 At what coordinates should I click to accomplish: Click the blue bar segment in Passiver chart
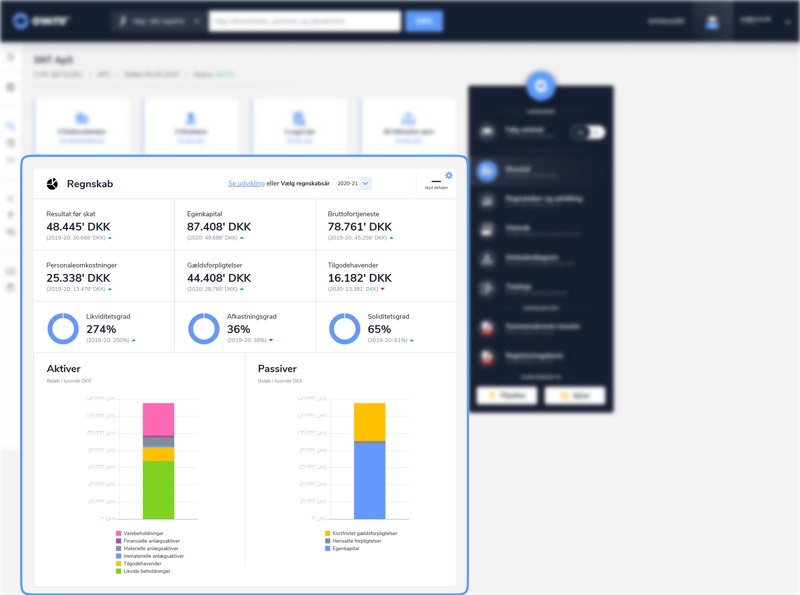tap(370, 481)
